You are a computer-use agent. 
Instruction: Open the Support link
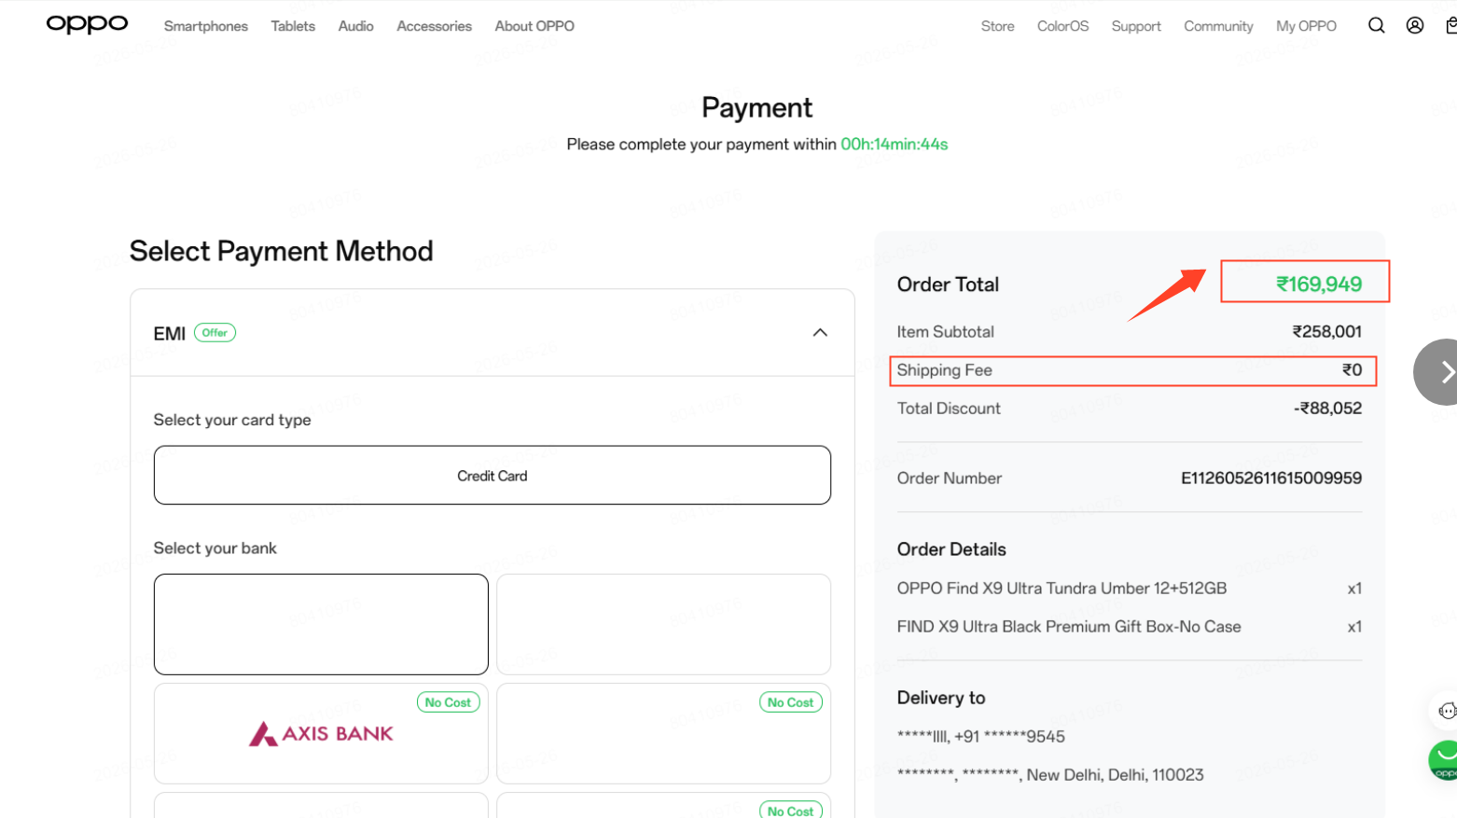pos(1136,26)
